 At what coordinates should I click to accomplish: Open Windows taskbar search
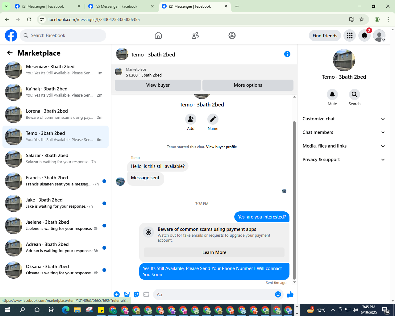point(22,310)
